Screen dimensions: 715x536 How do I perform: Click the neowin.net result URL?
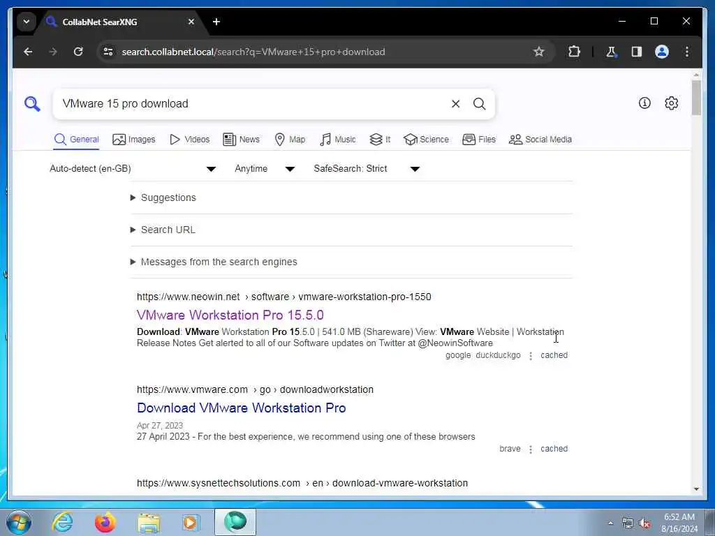(x=283, y=297)
